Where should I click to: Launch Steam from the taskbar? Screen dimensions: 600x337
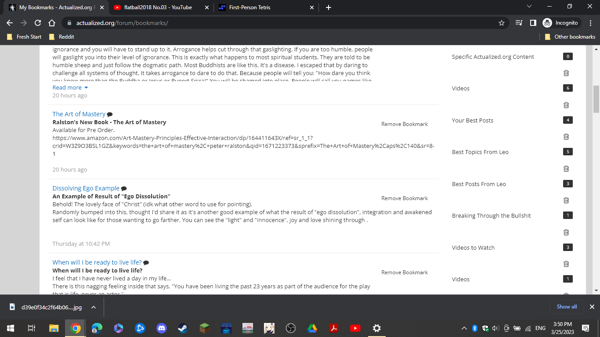click(x=183, y=328)
